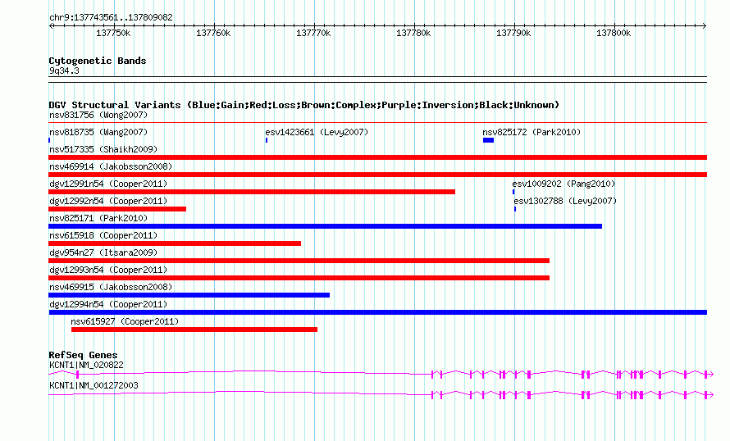This screenshot has width=730, height=441.
Task: Open the nsv615918 (Cooper2011) label
Action: [103, 235]
